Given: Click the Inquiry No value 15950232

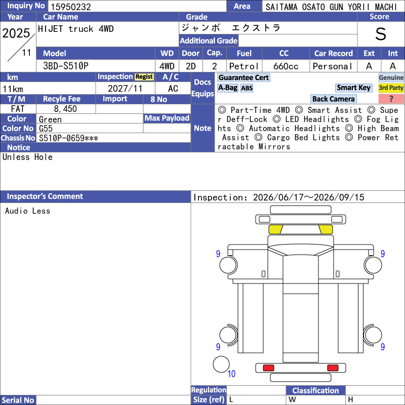Looking at the screenshot, I should point(71,7).
